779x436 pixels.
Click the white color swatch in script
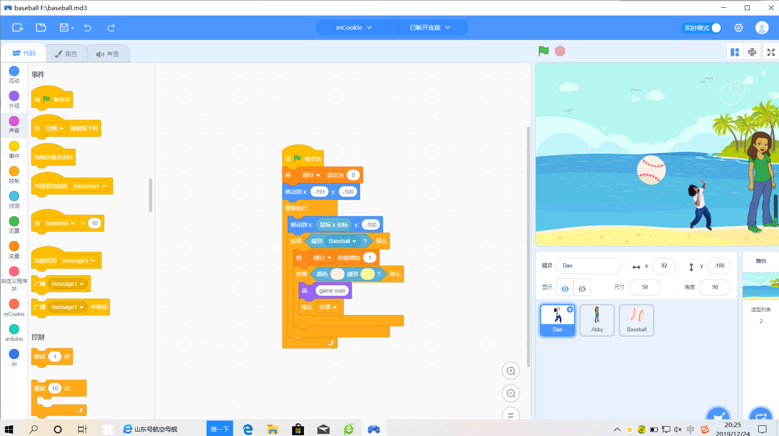(x=337, y=274)
